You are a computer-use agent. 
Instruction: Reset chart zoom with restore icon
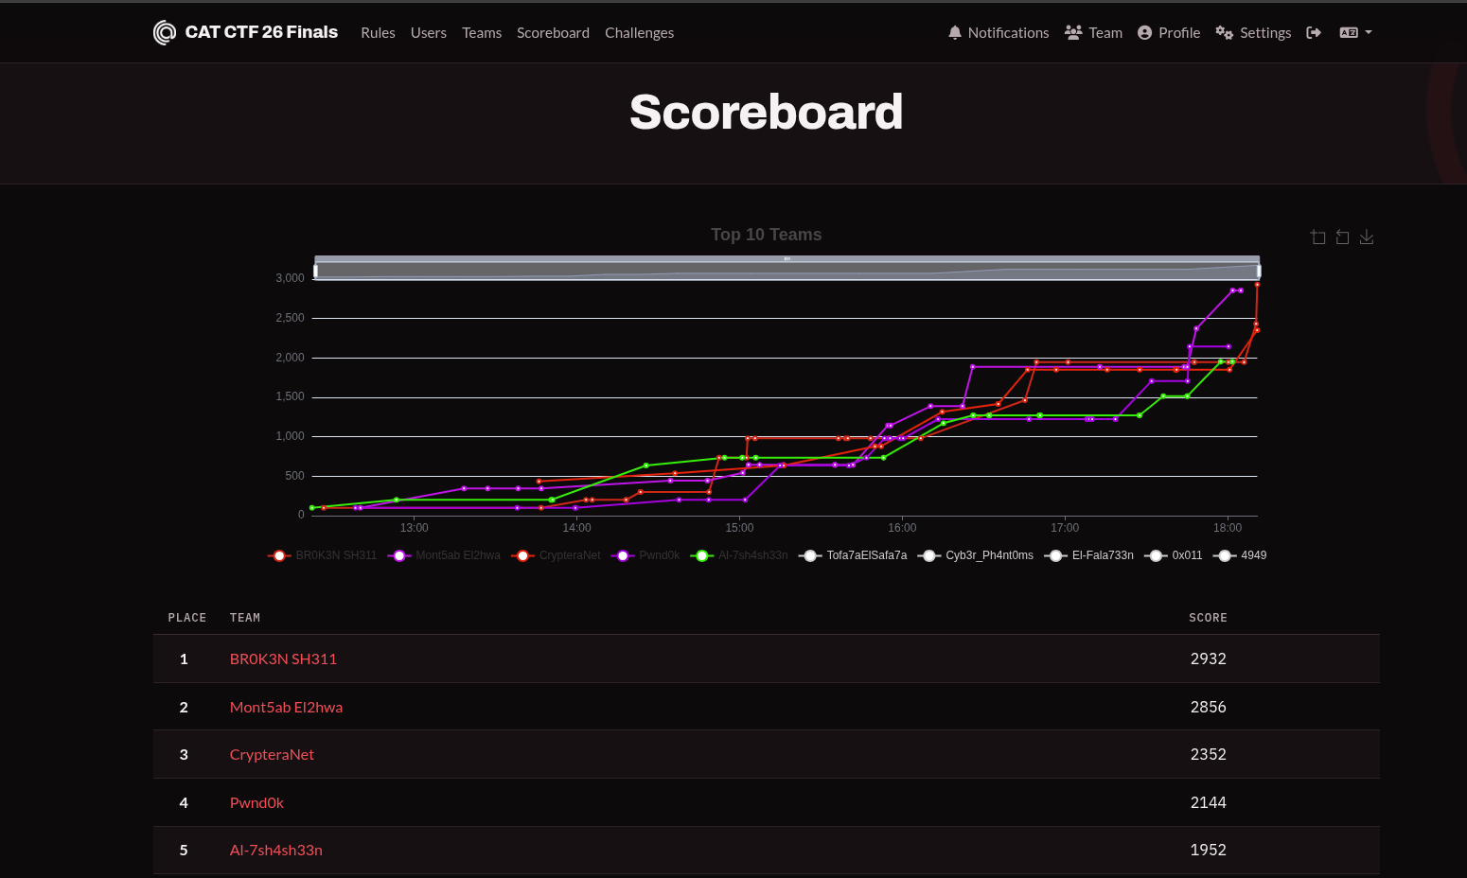(x=1342, y=237)
